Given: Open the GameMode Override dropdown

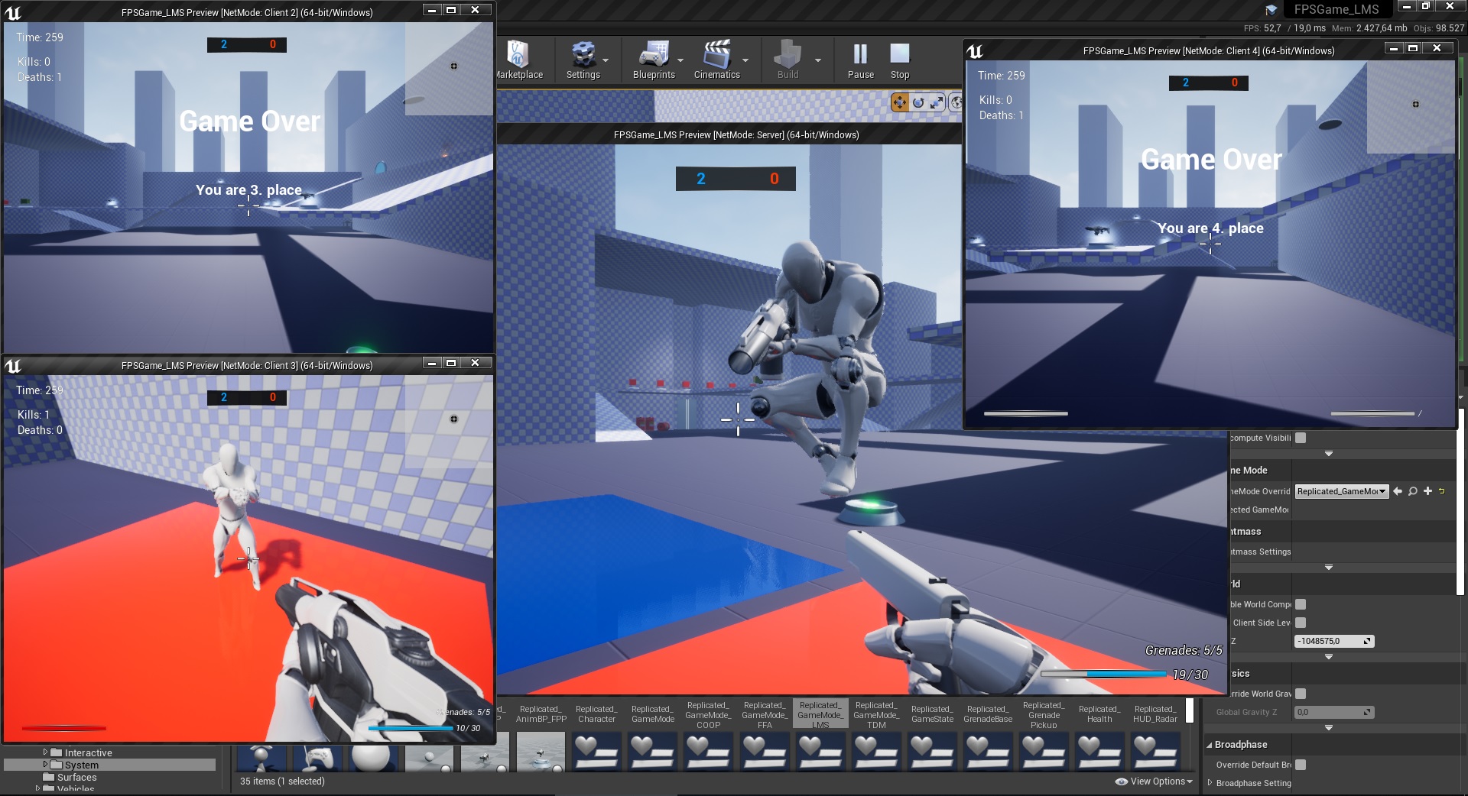Looking at the screenshot, I should (x=1341, y=491).
